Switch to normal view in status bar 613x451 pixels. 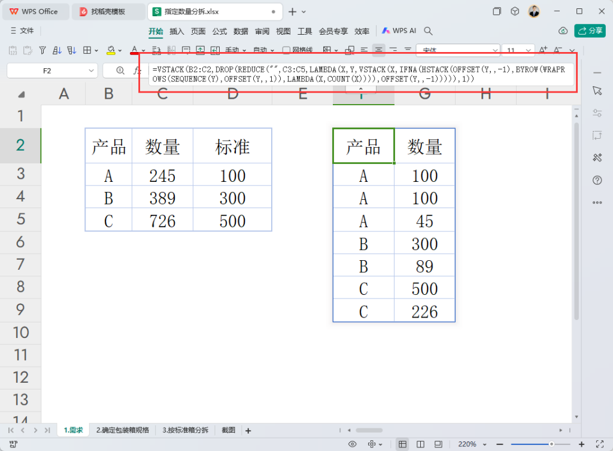(402, 444)
